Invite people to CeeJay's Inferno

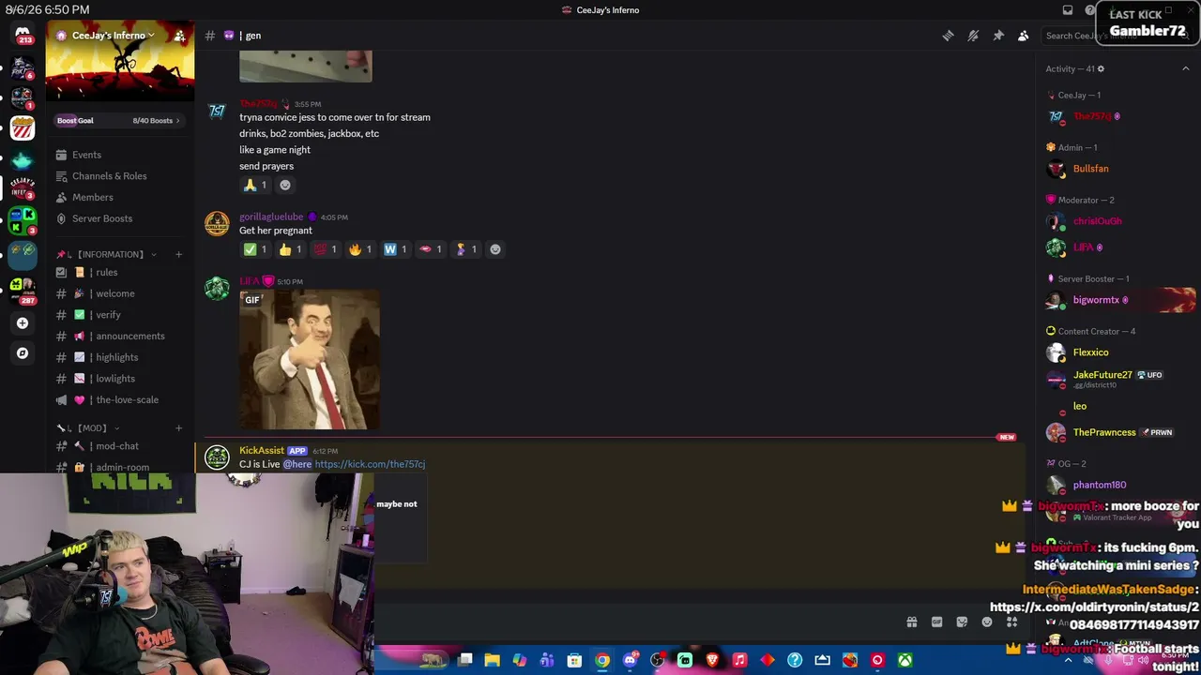coord(179,36)
